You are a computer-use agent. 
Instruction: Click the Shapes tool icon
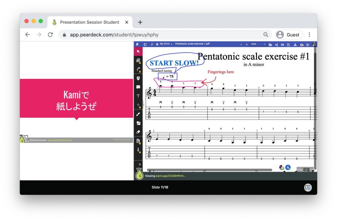(138, 123)
